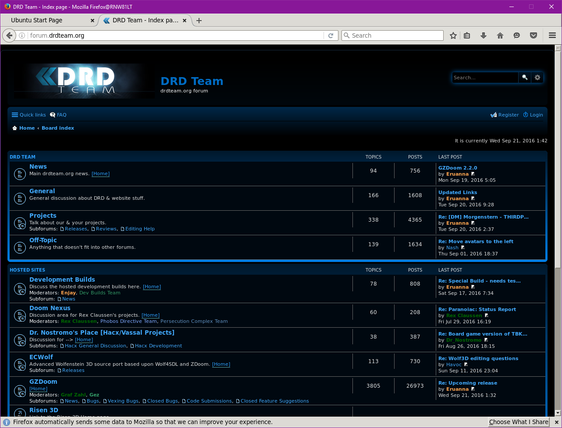View latest post icon beside Rex Claussen
The height and width of the screenshot is (428, 562).
486,315
